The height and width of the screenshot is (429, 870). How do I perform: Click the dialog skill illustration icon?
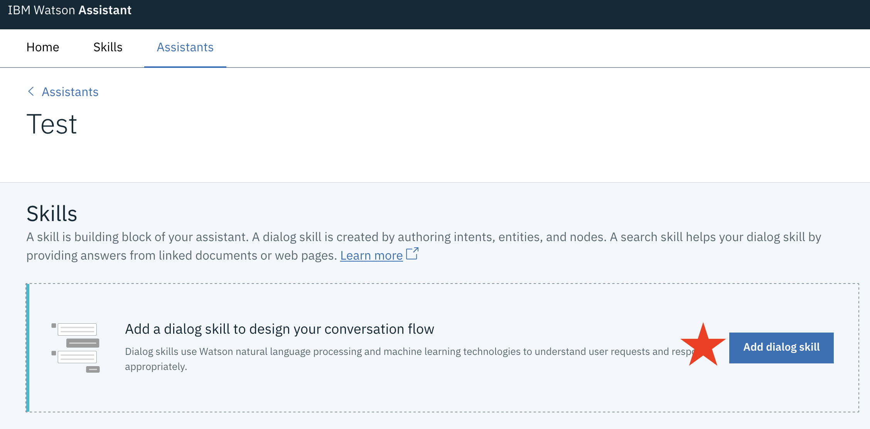point(76,348)
